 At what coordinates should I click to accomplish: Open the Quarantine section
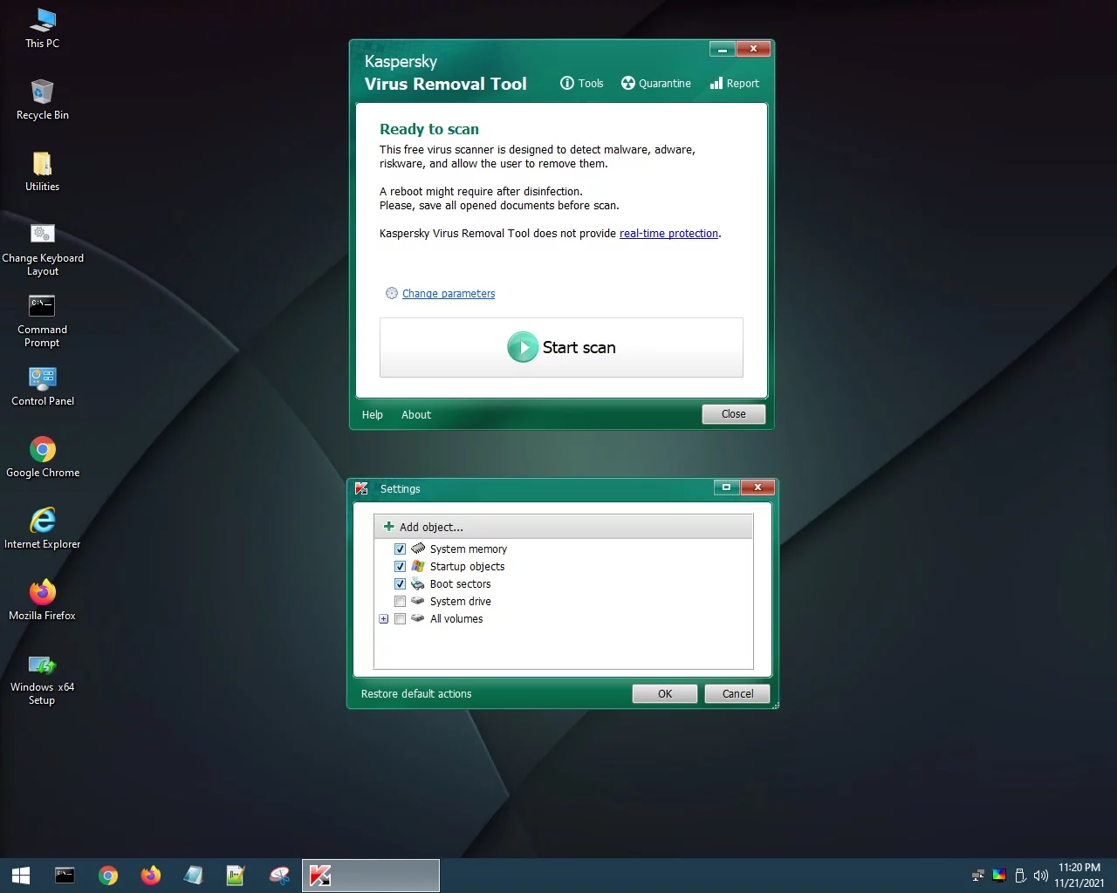point(655,84)
